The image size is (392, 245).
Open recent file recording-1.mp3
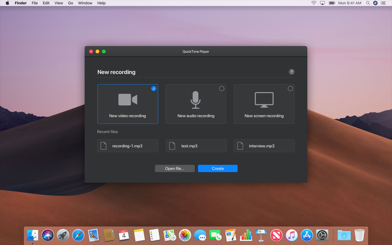[128, 146]
